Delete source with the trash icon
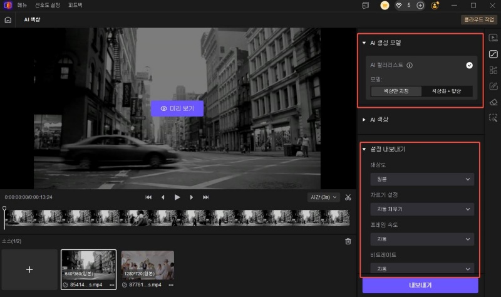This screenshot has width=501, height=297. pos(348,241)
